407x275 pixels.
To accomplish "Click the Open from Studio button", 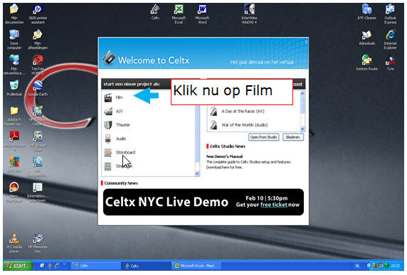I will pyautogui.click(x=263, y=137).
